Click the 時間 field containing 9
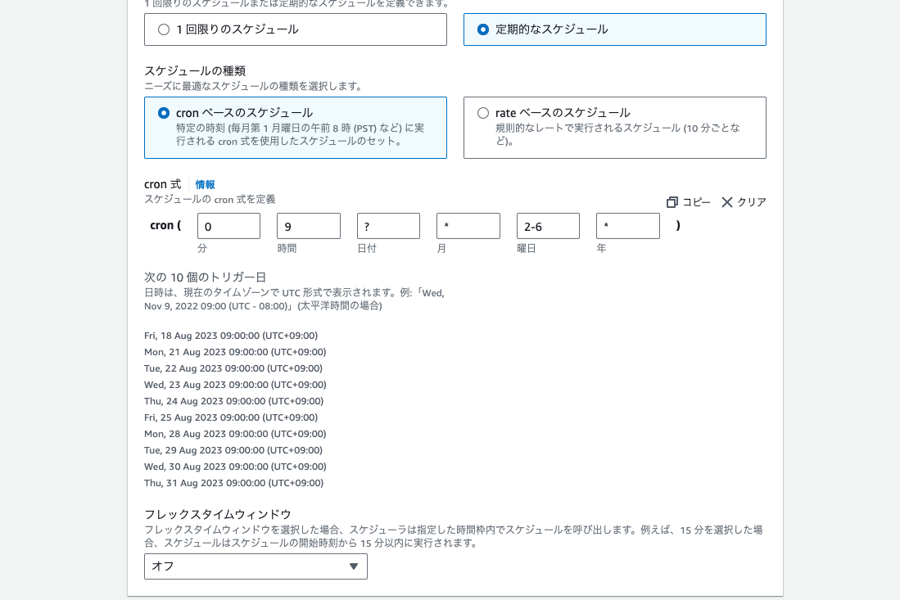The image size is (900, 600). pos(308,226)
